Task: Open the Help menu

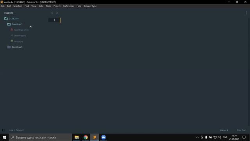Action: (79, 6)
